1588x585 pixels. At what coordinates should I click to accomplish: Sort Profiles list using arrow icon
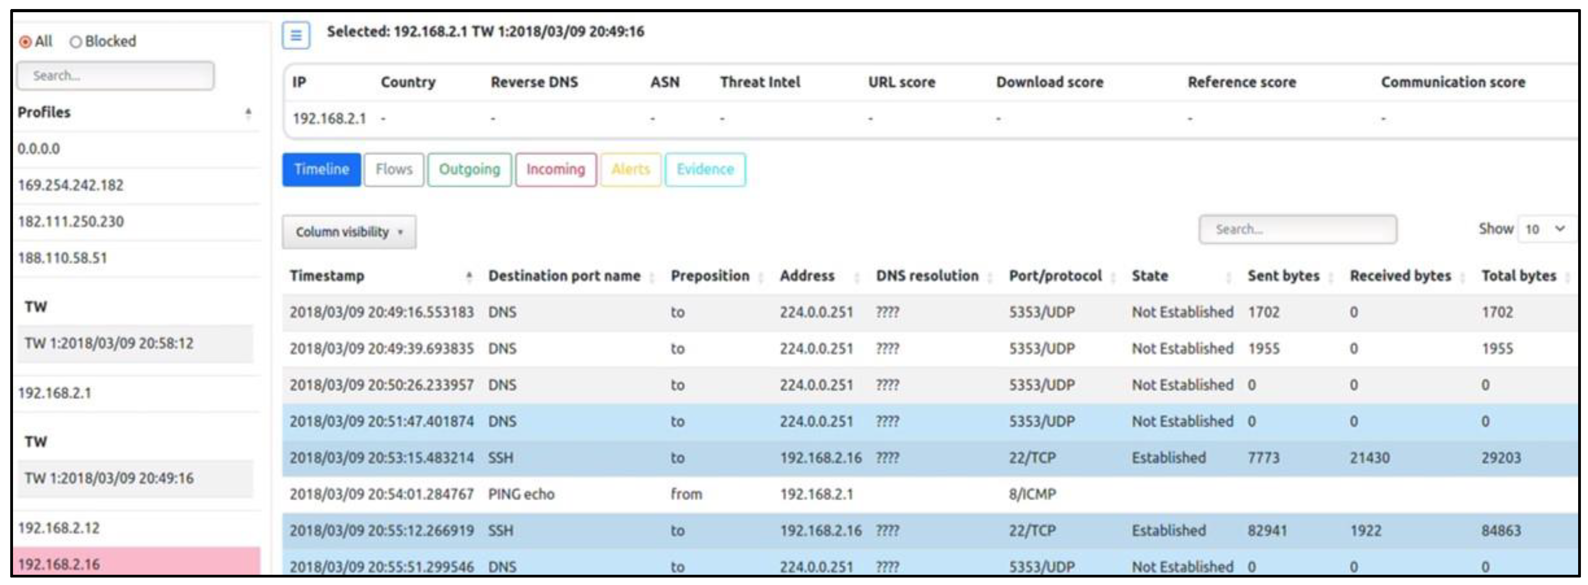pyautogui.click(x=248, y=113)
